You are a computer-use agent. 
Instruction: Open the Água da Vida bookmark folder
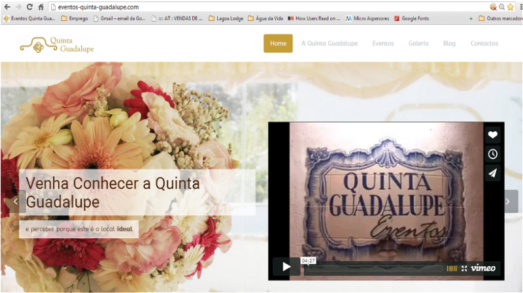coord(265,19)
